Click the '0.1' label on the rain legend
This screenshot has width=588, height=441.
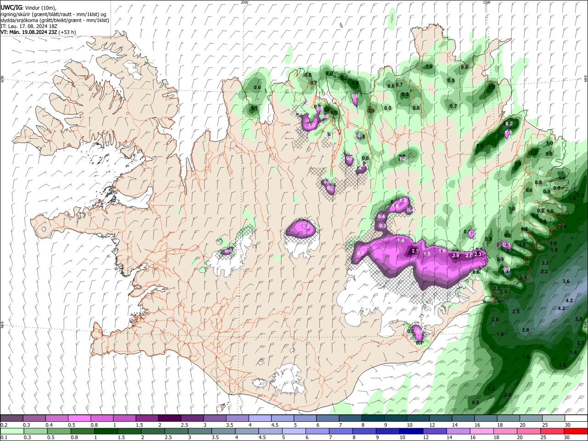pyautogui.click(x=4, y=437)
